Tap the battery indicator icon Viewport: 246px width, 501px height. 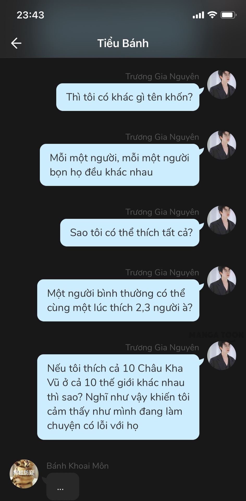[x=229, y=15]
